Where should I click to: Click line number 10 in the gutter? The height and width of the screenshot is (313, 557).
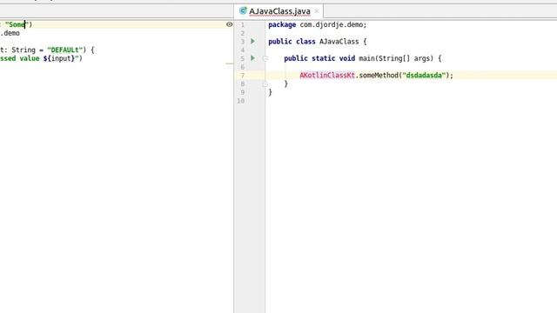tap(241, 101)
